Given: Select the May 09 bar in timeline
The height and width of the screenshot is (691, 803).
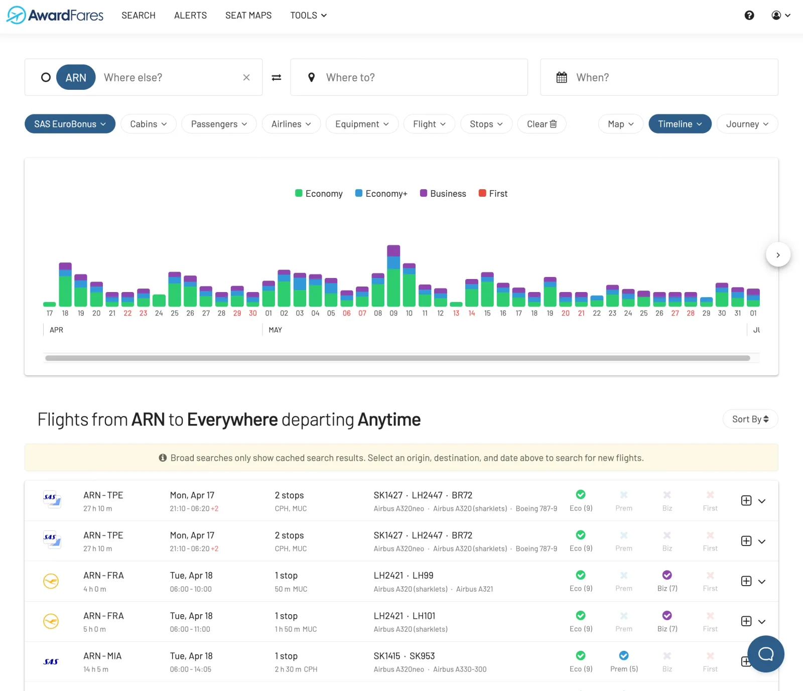Looking at the screenshot, I should click(x=393, y=276).
